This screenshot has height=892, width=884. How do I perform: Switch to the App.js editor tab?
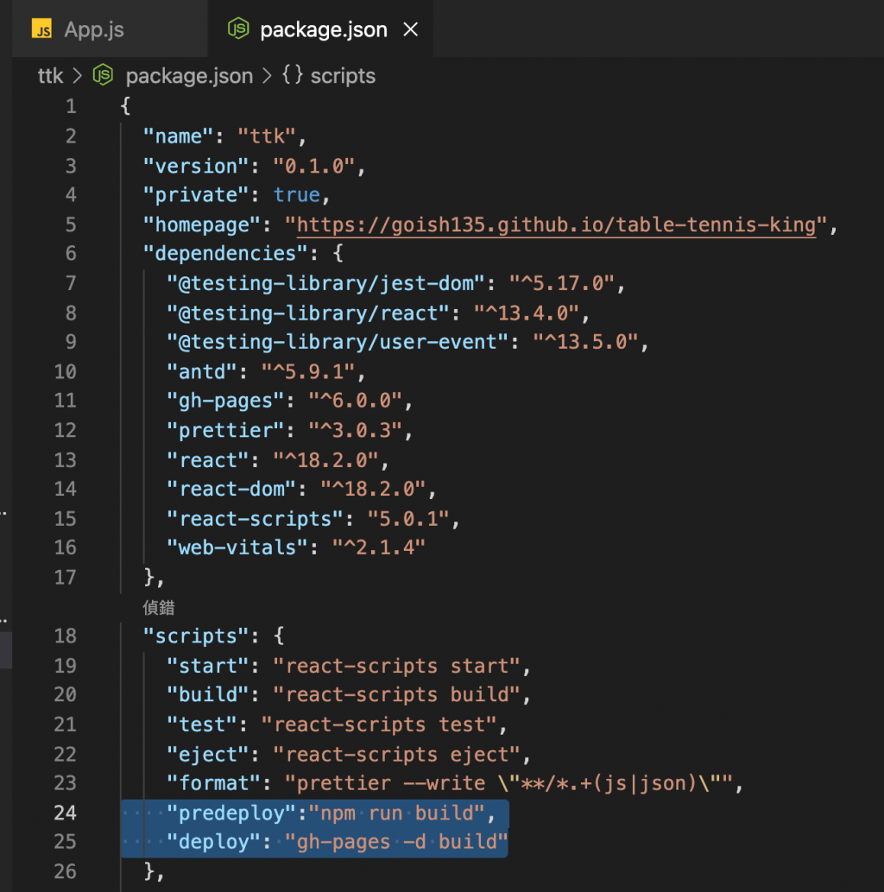coord(93,29)
